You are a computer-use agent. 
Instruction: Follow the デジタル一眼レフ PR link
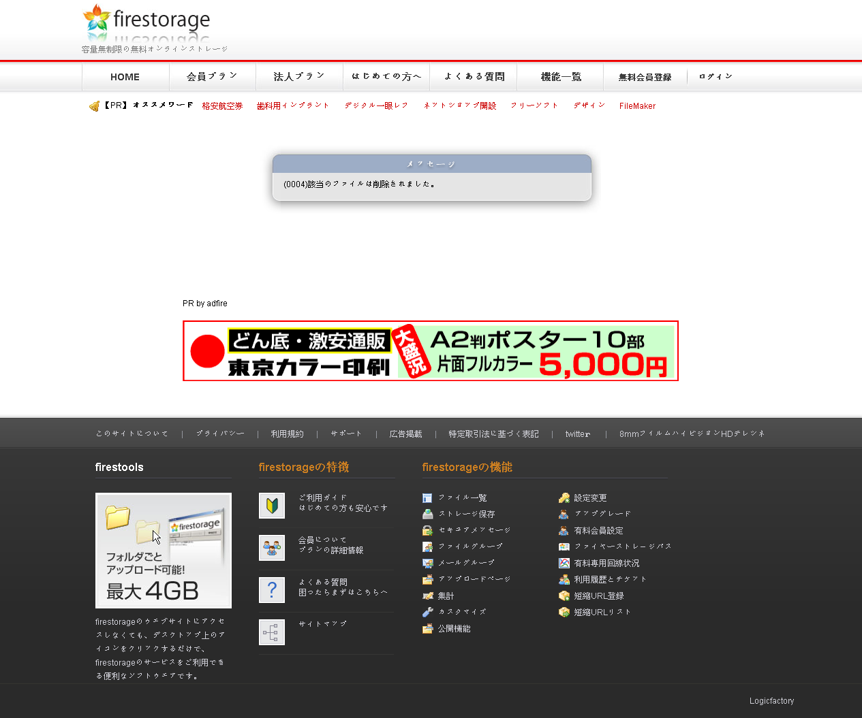[376, 106]
